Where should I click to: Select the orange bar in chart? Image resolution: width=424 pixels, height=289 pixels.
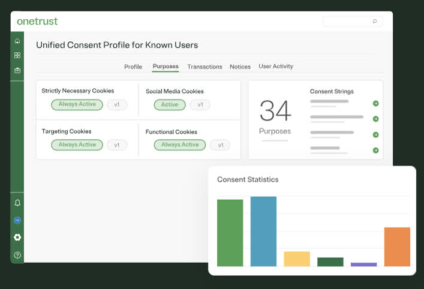point(397,247)
